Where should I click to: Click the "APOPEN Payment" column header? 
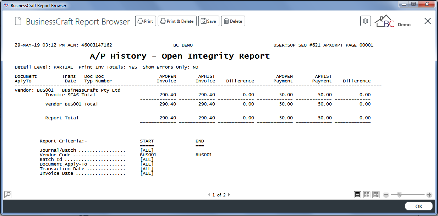(x=283, y=79)
